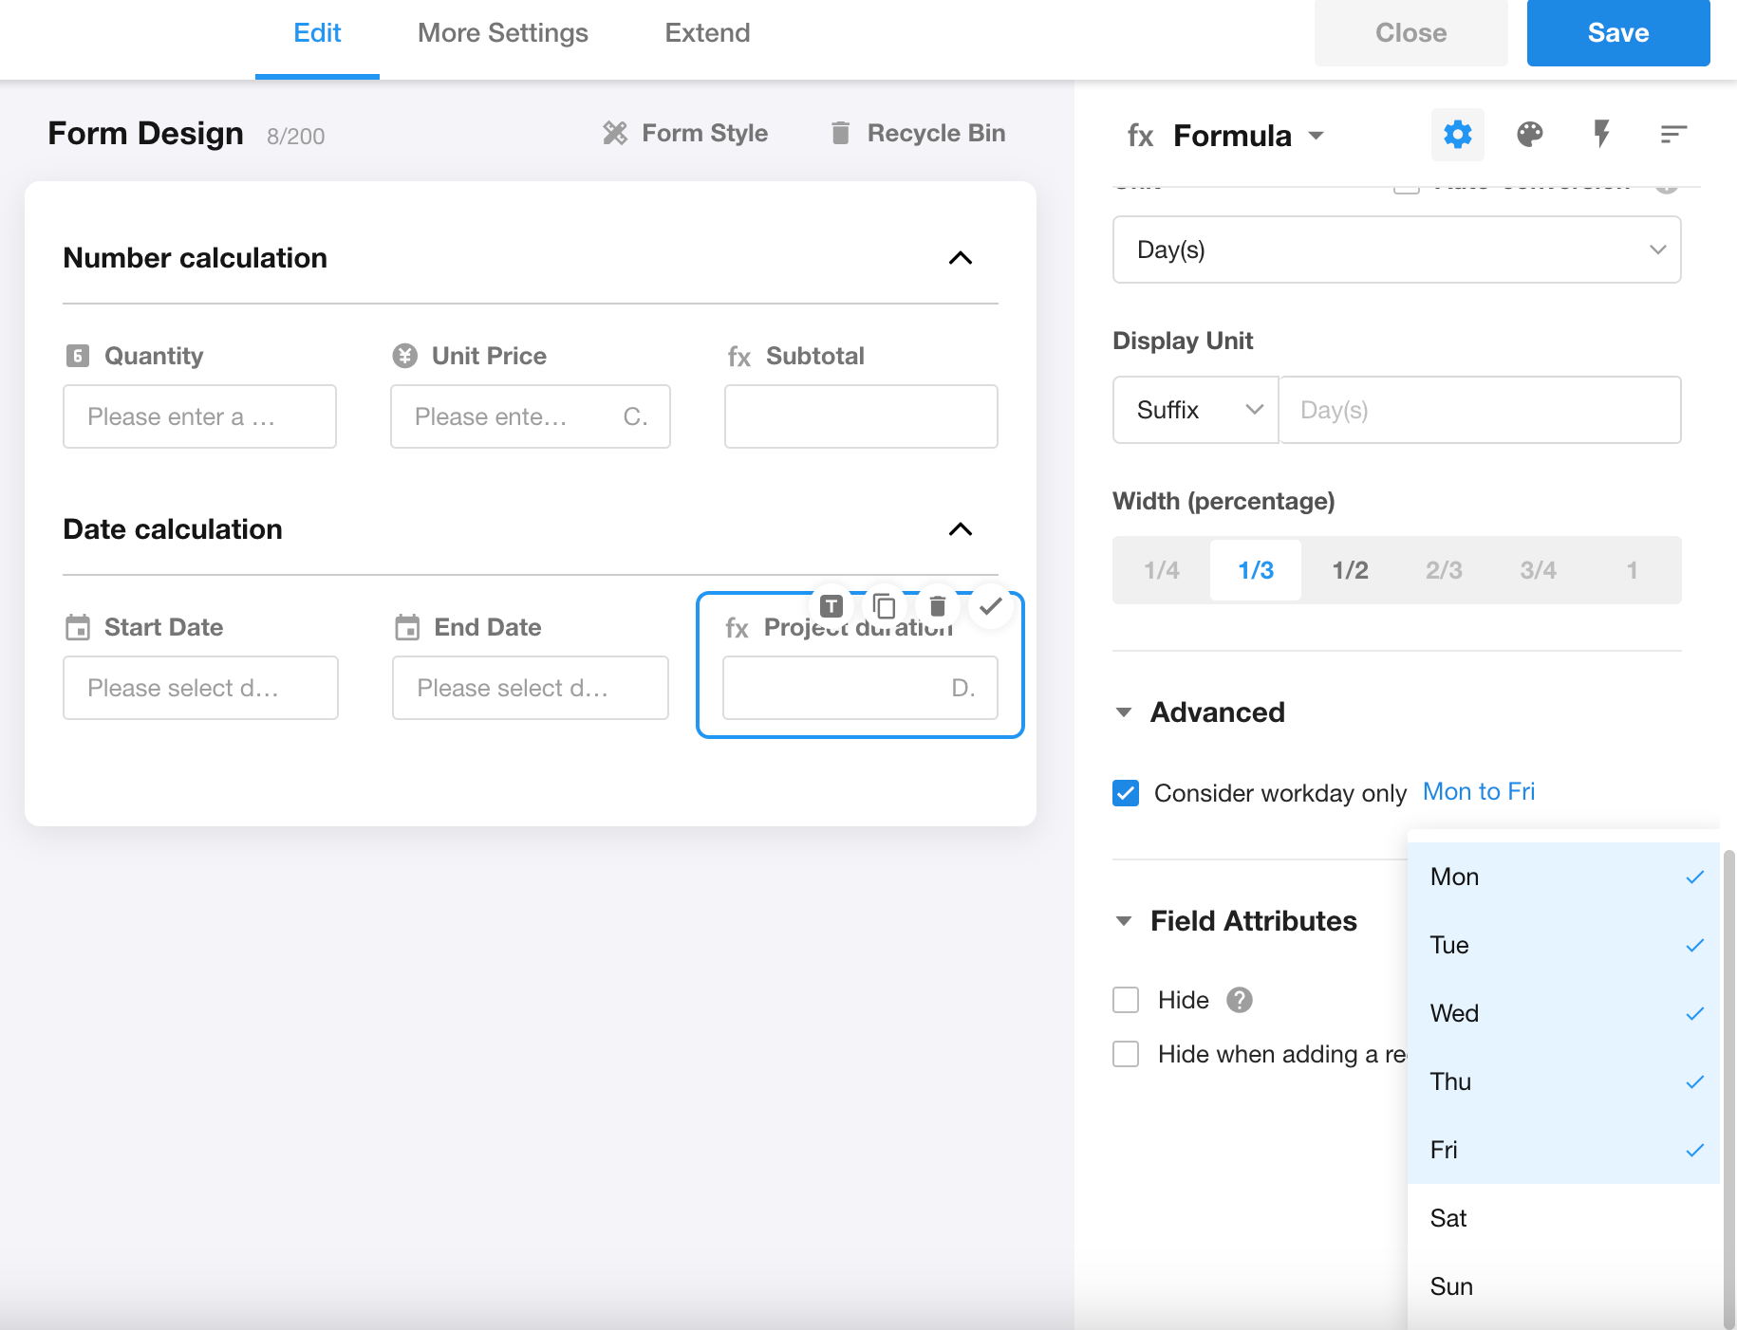Viewport: 1737px width, 1330px height.
Task: Open the lightning bolt events tab
Action: tap(1601, 135)
